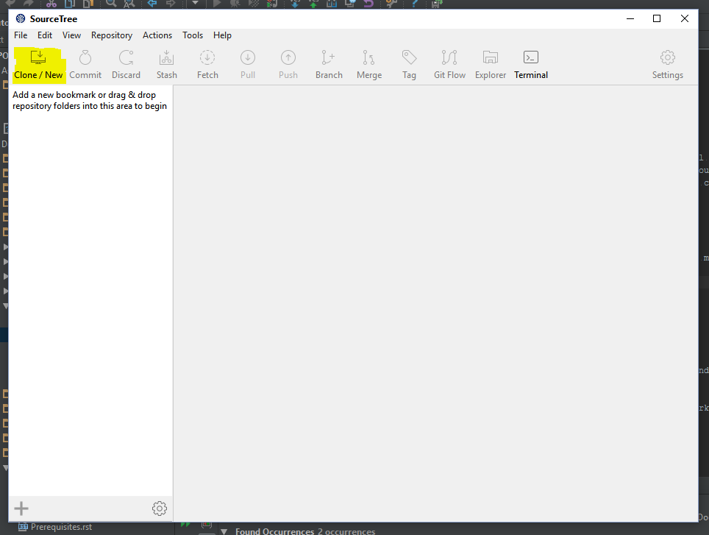Launch the Terminal from toolbar
This screenshot has width=709, height=535.
coord(531,65)
